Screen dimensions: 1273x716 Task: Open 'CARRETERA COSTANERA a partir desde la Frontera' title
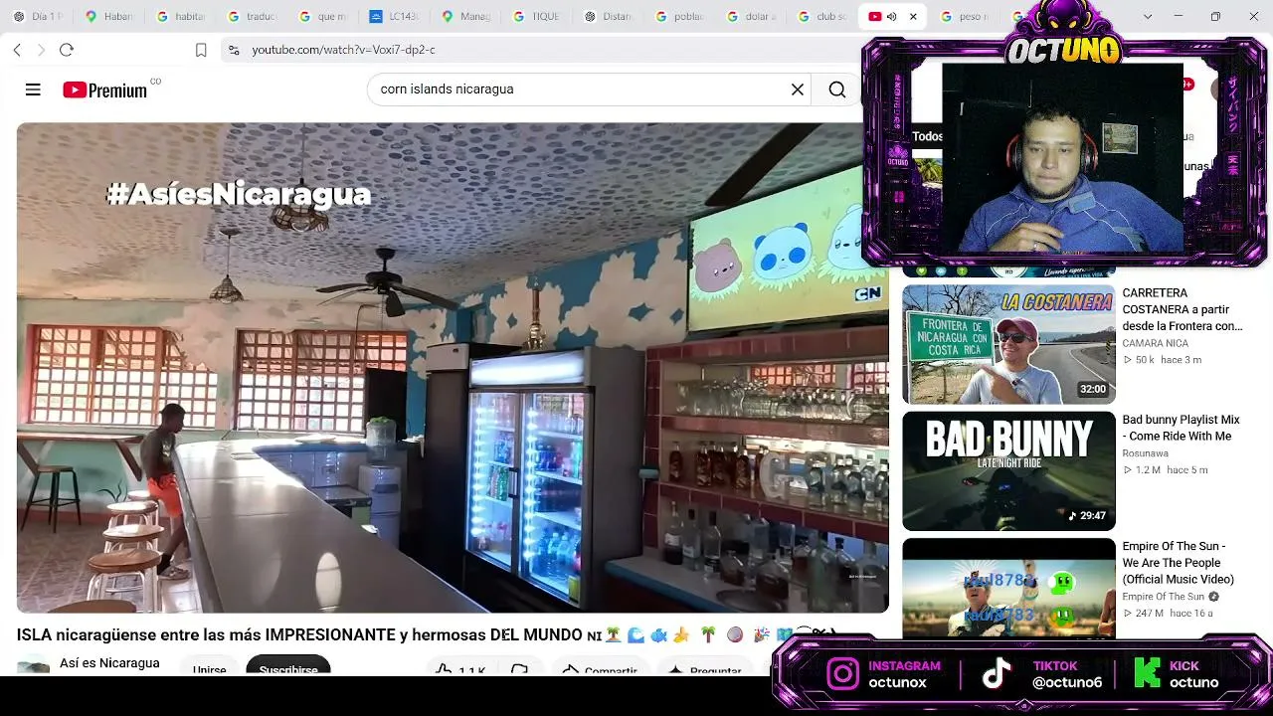pyautogui.click(x=1182, y=309)
